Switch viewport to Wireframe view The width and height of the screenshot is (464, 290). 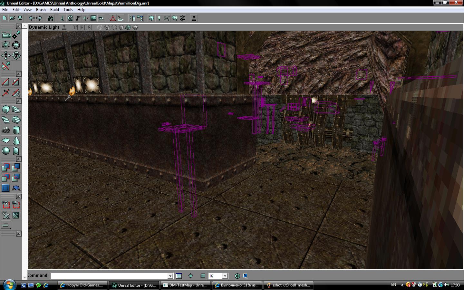pyautogui.click(x=100, y=27)
